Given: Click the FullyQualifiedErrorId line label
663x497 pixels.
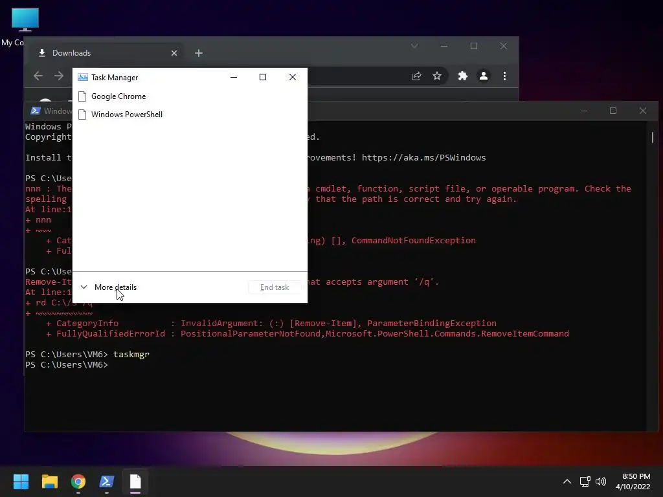Looking at the screenshot, I should [x=111, y=333].
